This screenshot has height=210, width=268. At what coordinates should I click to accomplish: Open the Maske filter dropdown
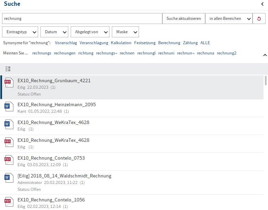[x=125, y=32]
